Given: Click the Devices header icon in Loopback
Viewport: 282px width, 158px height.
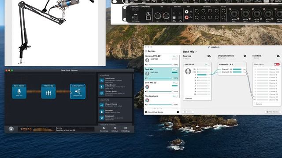Looking at the screenshot, I should pos(146,51).
